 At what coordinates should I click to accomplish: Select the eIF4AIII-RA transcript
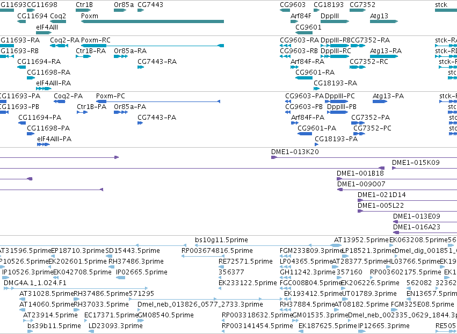[x=43, y=88]
